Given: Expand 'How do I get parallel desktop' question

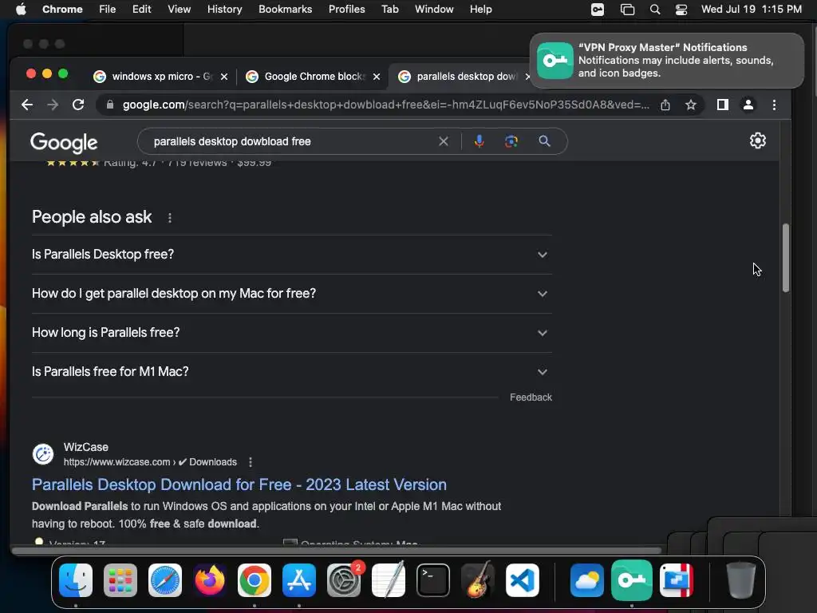Looking at the screenshot, I should pos(292,294).
